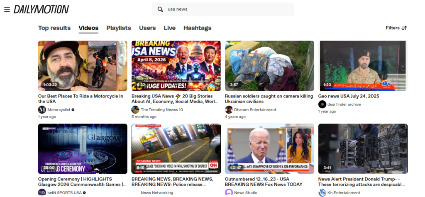The height and width of the screenshot is (197, 425).
Task: Switch to the Playlists tab
Action: (118, 28)
